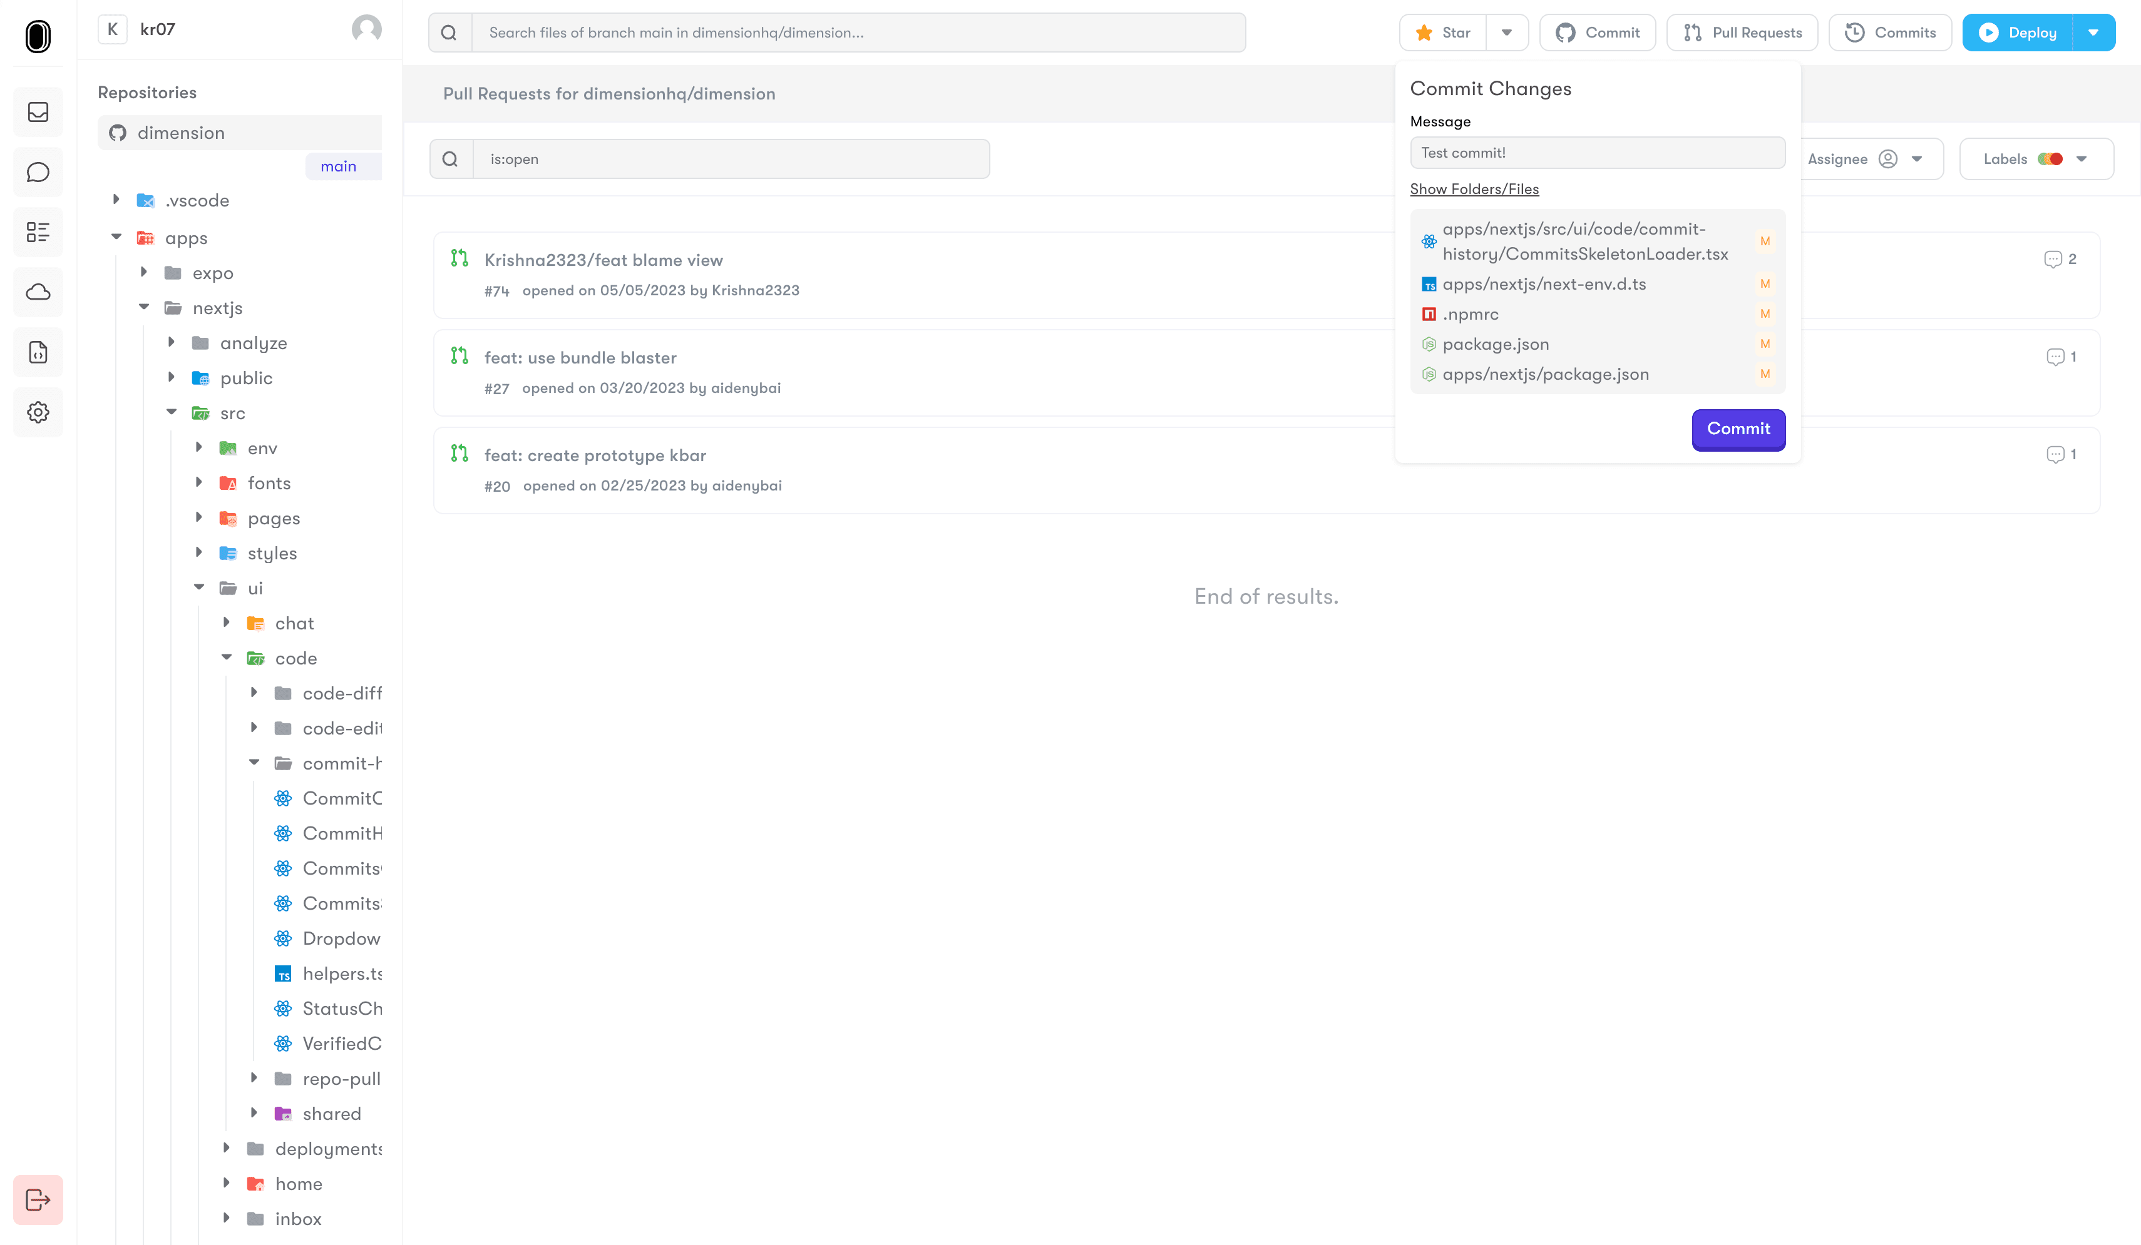The image size is (2141, 1245).
Task: Click the user avatar next to kr07
Action: pyautogui.click(x=366, y=29)
